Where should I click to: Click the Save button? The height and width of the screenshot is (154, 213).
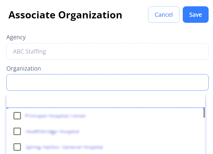point(195,15)
